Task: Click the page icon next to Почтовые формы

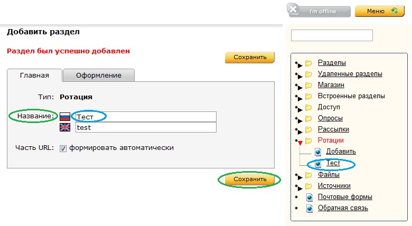Action: coord(310,197)
